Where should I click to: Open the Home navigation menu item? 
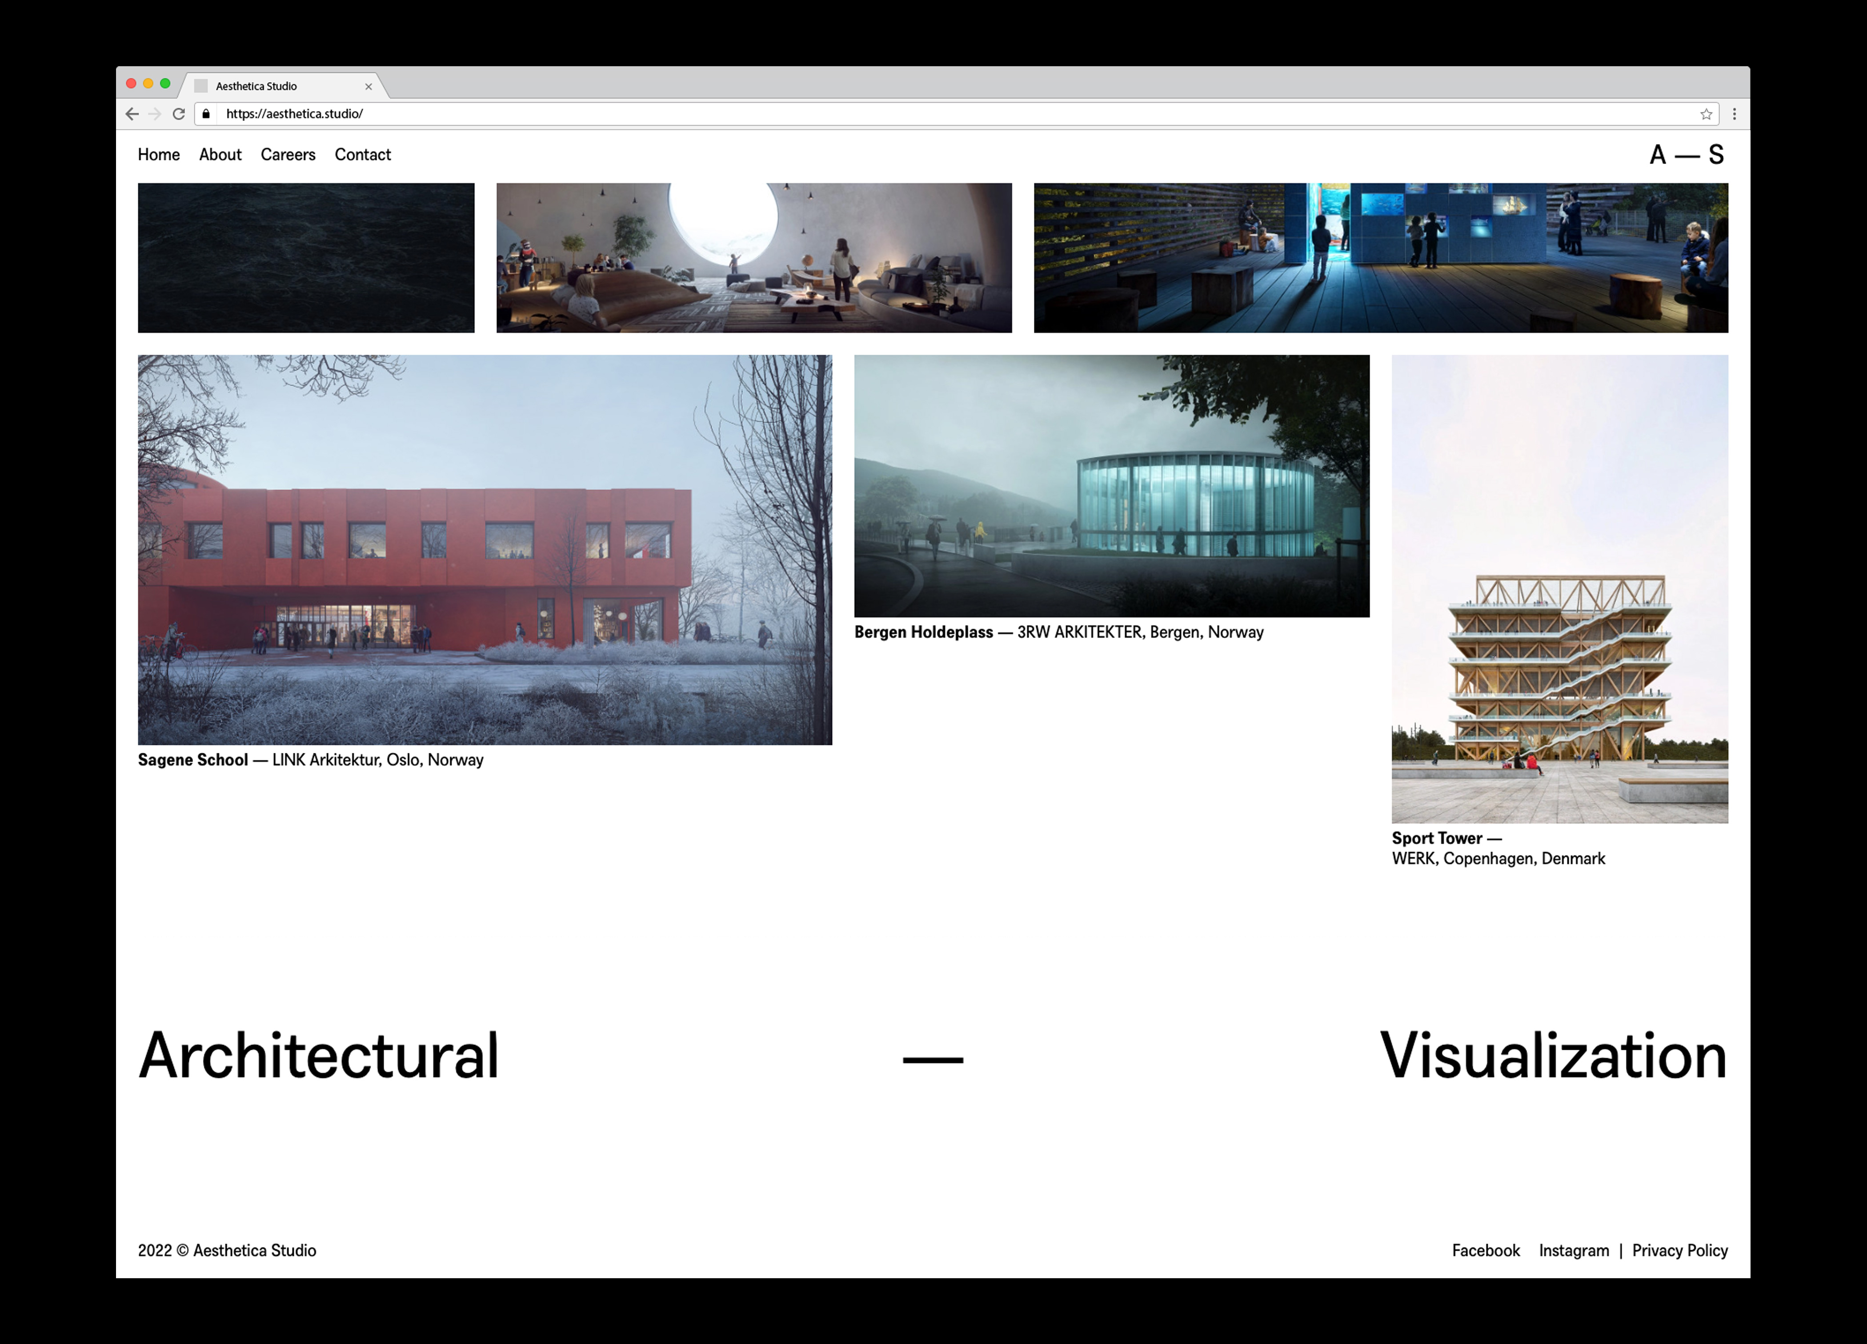159,155
